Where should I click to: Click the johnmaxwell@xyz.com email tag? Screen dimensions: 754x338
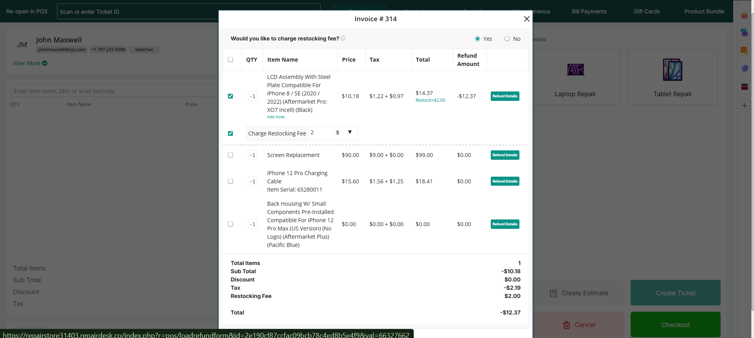[62, 49]
